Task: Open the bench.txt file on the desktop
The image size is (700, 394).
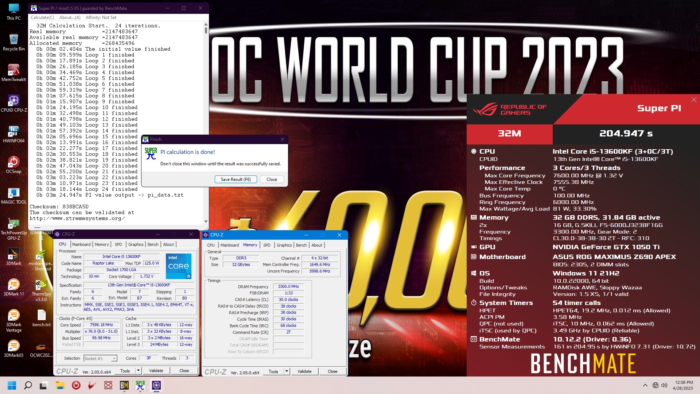Action: [x=41, y=318]
